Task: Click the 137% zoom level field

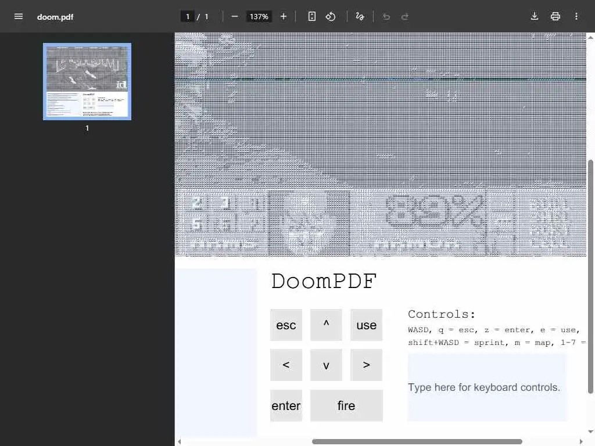Action: click(259, 16)
